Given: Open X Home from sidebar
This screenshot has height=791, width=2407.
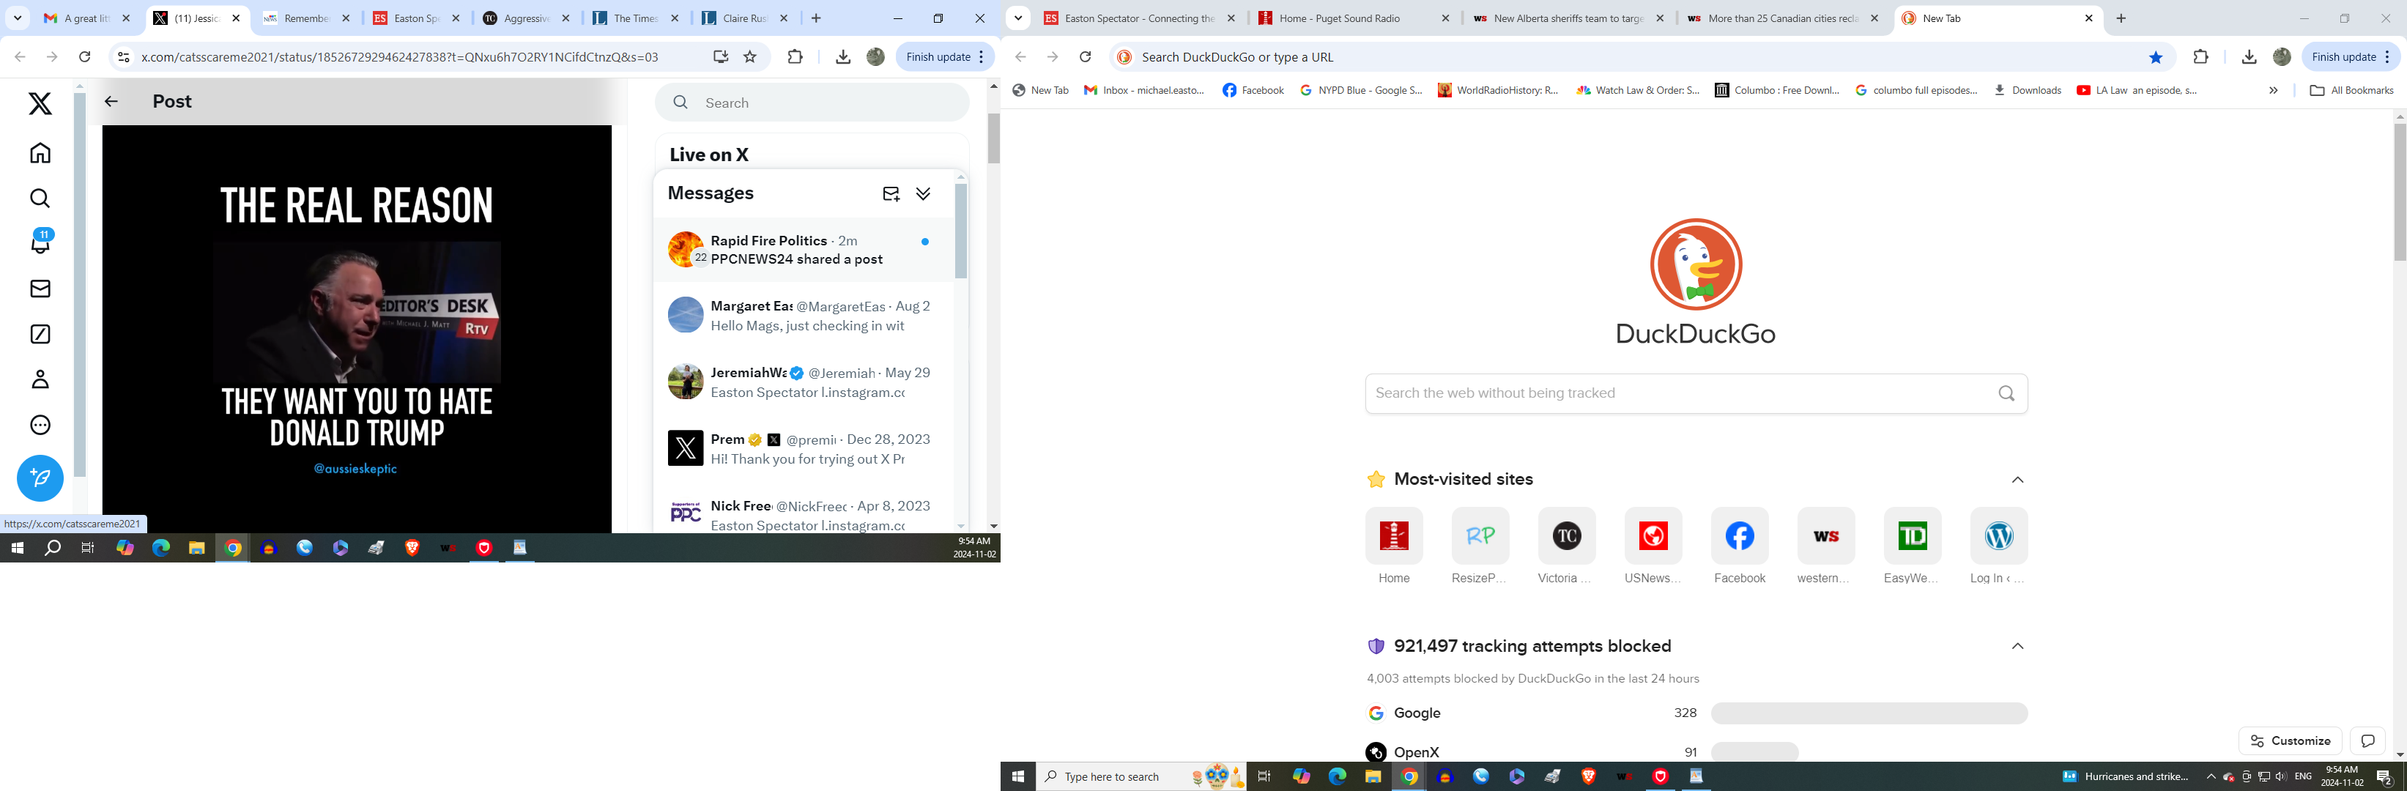Looking at the screenshot, I should coord(40,152).
